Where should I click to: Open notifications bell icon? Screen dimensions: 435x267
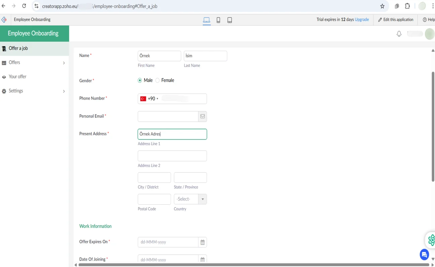coord(399,34)
